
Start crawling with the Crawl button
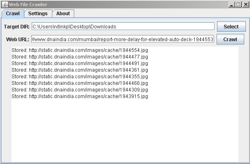pos(230,39)
